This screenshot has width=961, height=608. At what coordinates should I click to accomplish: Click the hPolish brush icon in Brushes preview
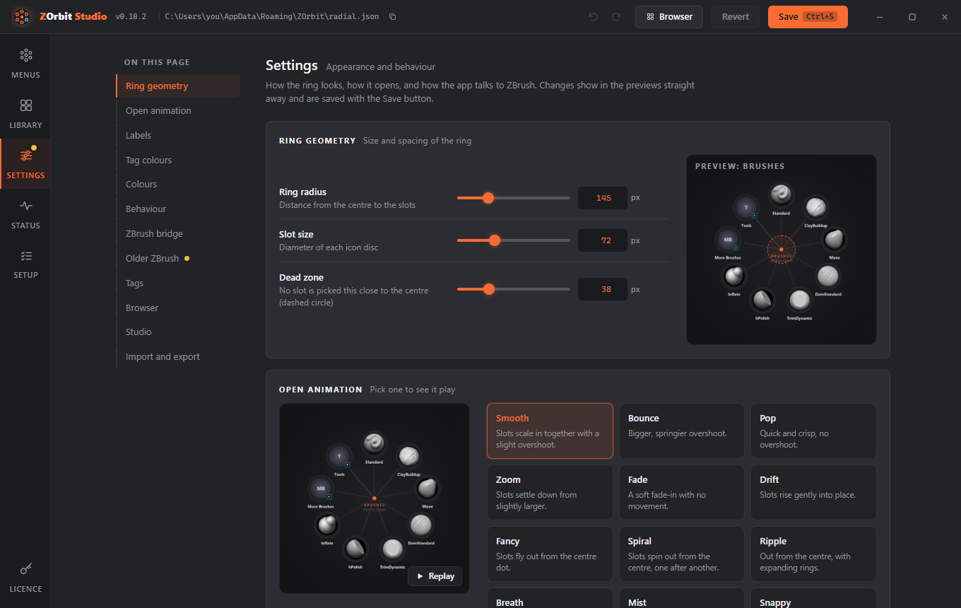[x=762, y=300]
